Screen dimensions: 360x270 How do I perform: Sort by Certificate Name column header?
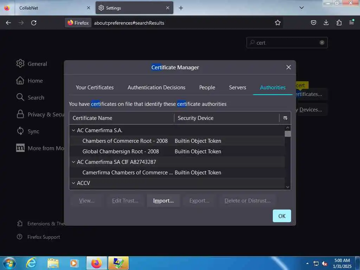pos(122,118)
